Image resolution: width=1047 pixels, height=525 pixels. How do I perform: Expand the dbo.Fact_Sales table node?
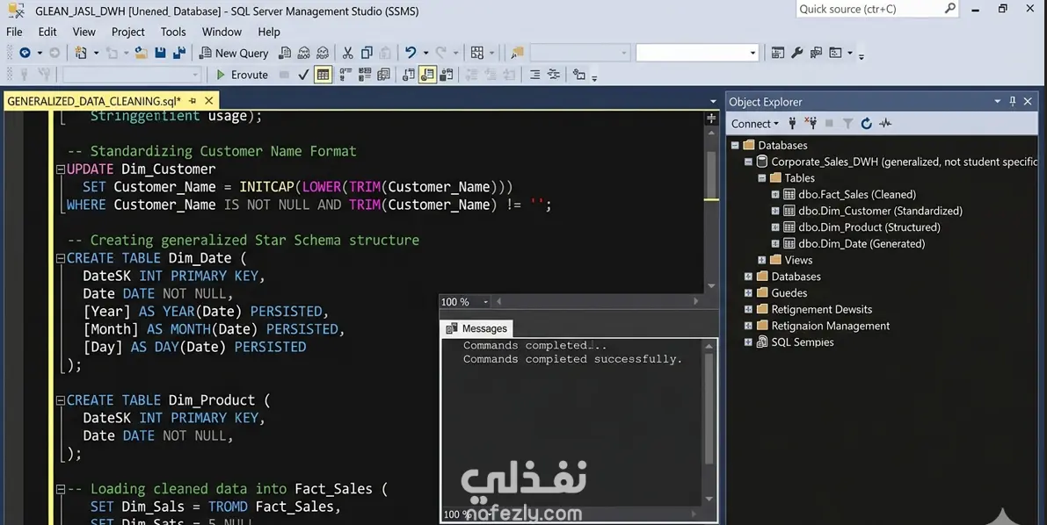point(775,195)
